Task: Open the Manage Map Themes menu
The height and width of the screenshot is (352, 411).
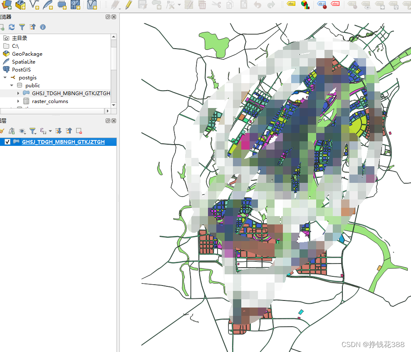Action: pos(22,131)
